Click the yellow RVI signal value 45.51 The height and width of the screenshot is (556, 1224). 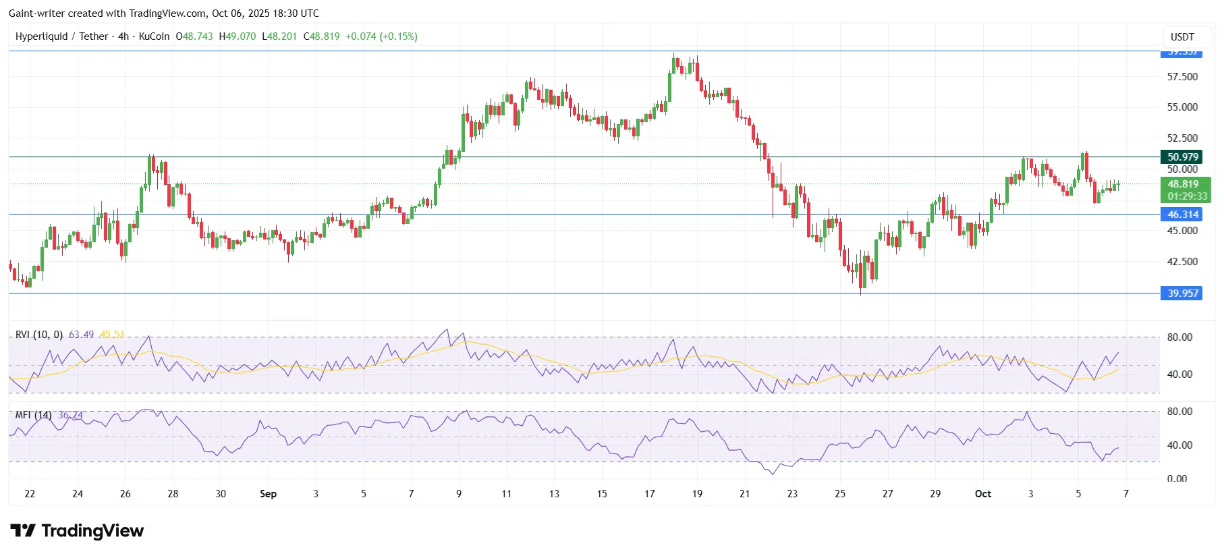point(111,335)
